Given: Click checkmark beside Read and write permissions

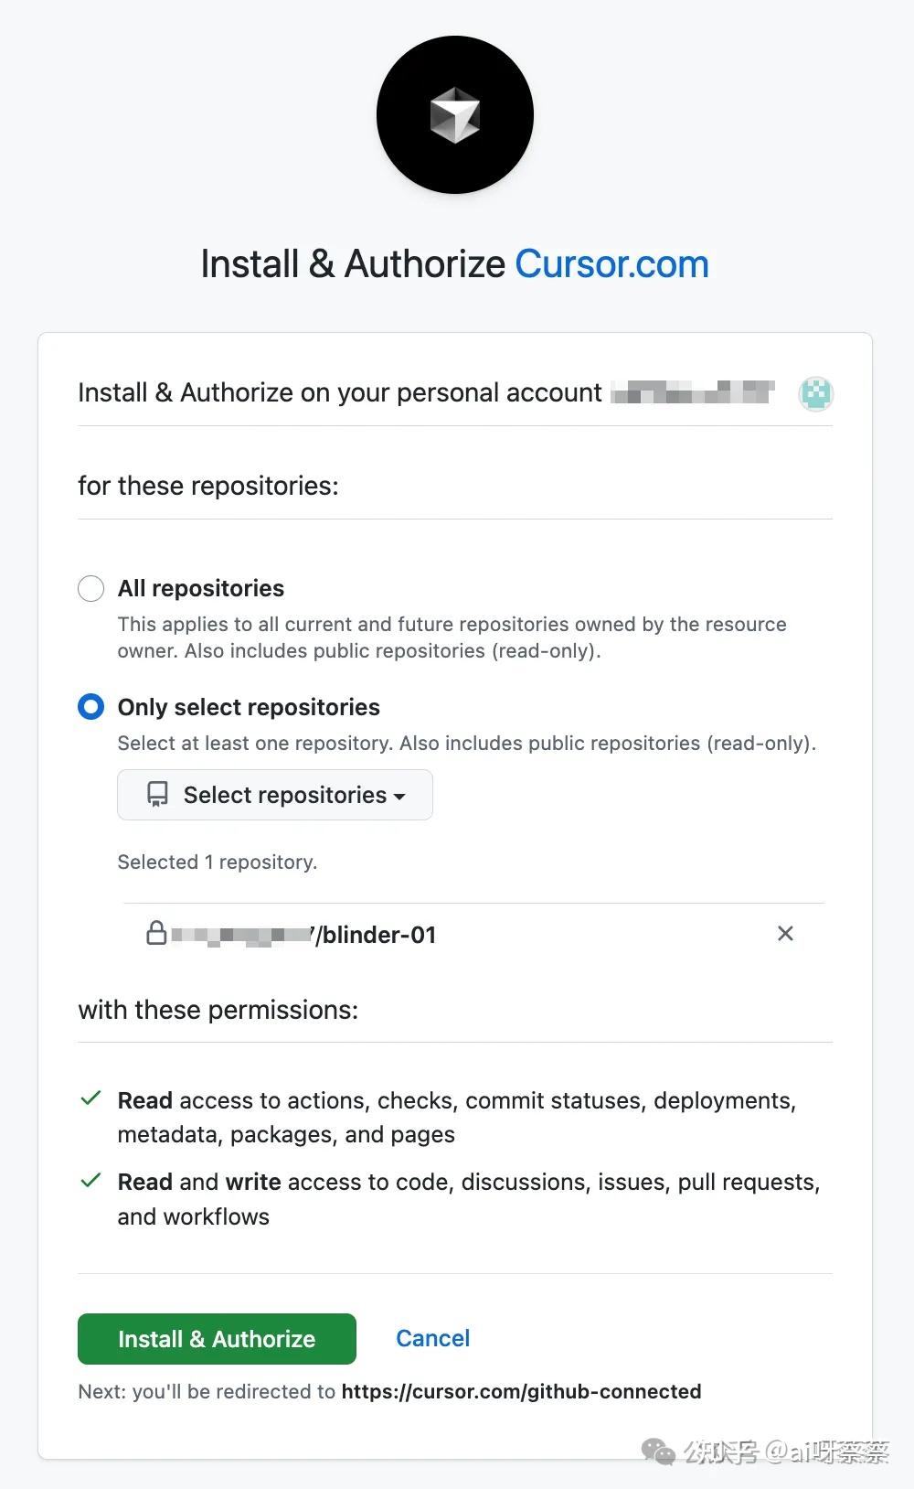Looking at the screenshot, I should click(x=90, y=1181).
